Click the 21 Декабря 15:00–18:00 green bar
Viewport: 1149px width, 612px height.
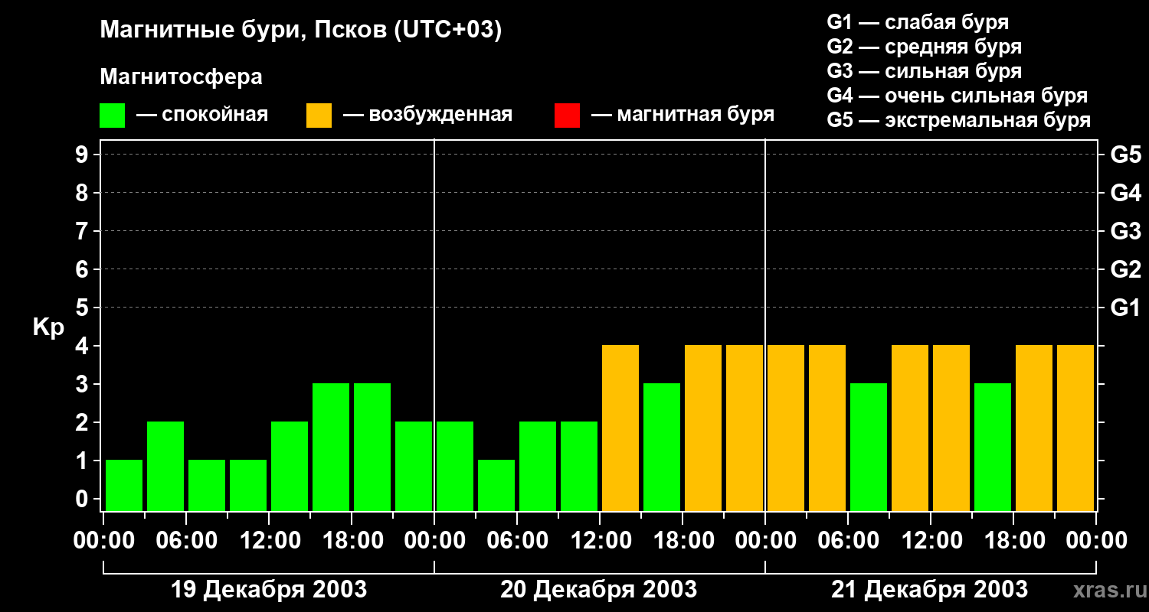pyautogui.click(x=993, y=447)
